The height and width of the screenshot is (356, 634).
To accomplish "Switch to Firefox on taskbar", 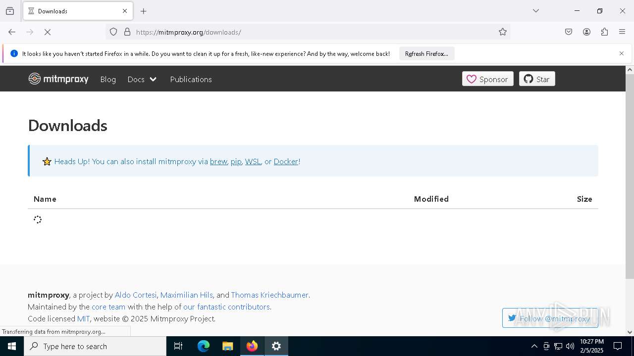I will (252, 346).
